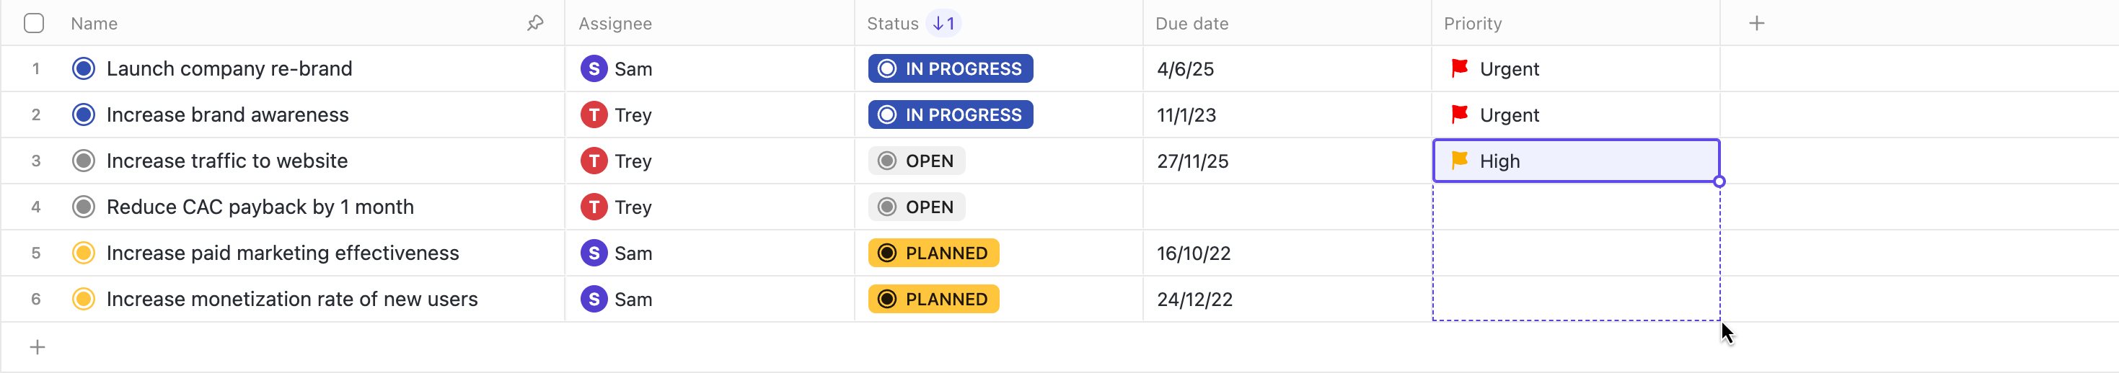Click the red Urgent flag for Launch company re-brand

(1460, 68)
